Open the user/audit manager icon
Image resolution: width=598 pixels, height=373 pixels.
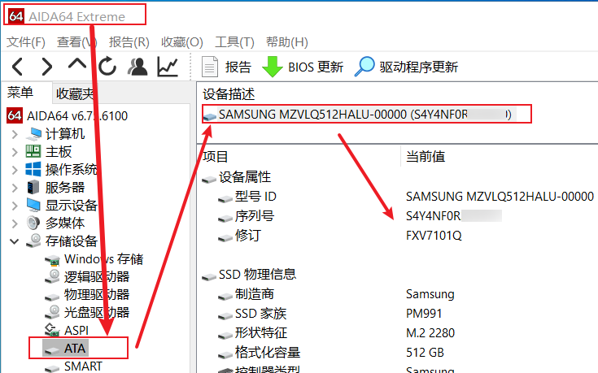click(137, 67)
